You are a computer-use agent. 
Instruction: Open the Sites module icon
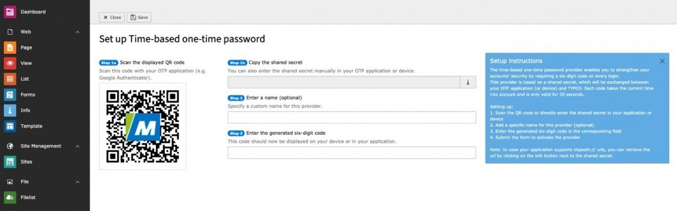10,162
